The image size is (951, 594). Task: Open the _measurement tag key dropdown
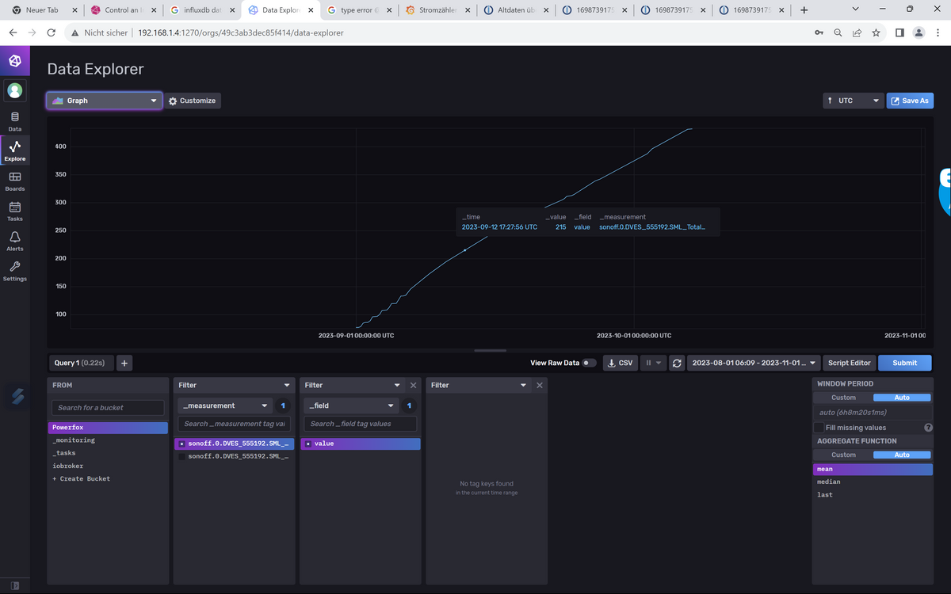tap(226, 406)
